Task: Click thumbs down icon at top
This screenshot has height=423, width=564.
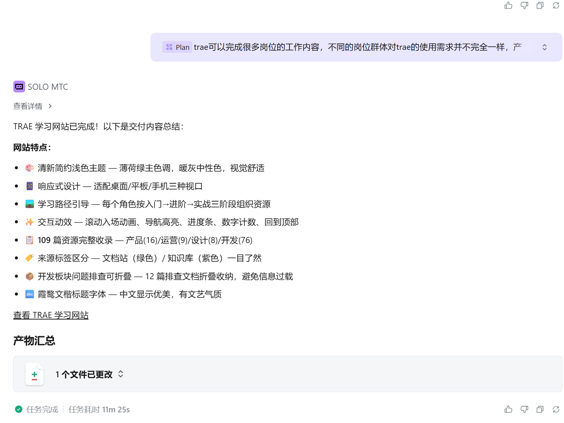Action: (x=524, y=5)
